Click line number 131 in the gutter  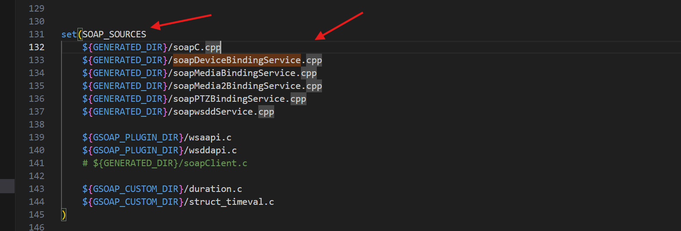tap(37, 34)
